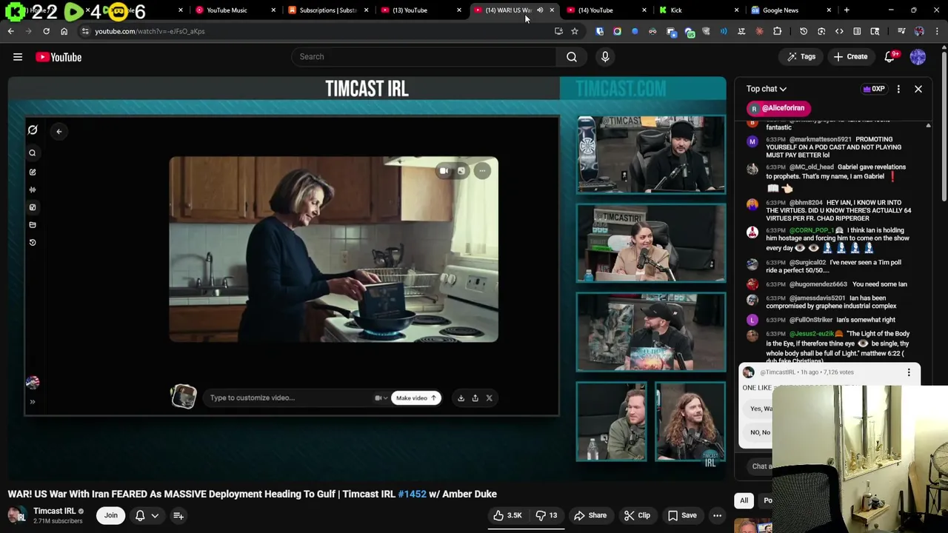
Task: Click the 0XP crown badge in chat
Action: [874, 89]
